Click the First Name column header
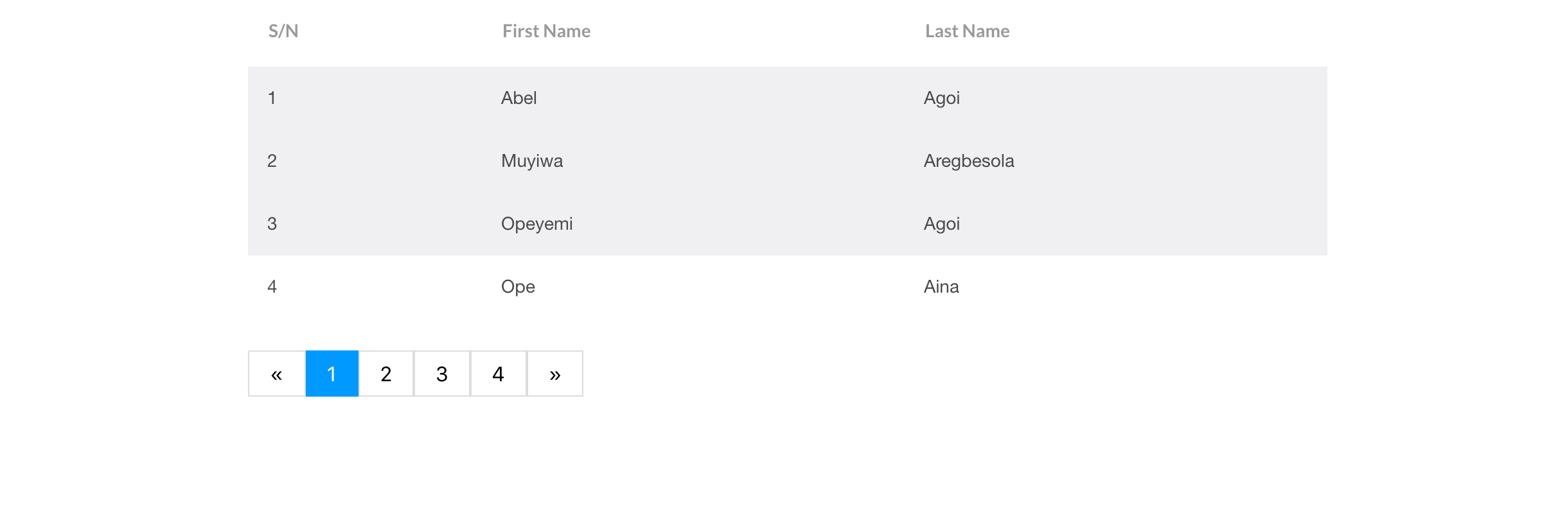 coord(546,31)
